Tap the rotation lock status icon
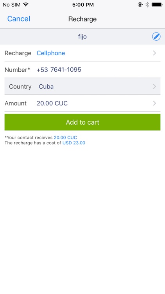 [x=140, y=4]
